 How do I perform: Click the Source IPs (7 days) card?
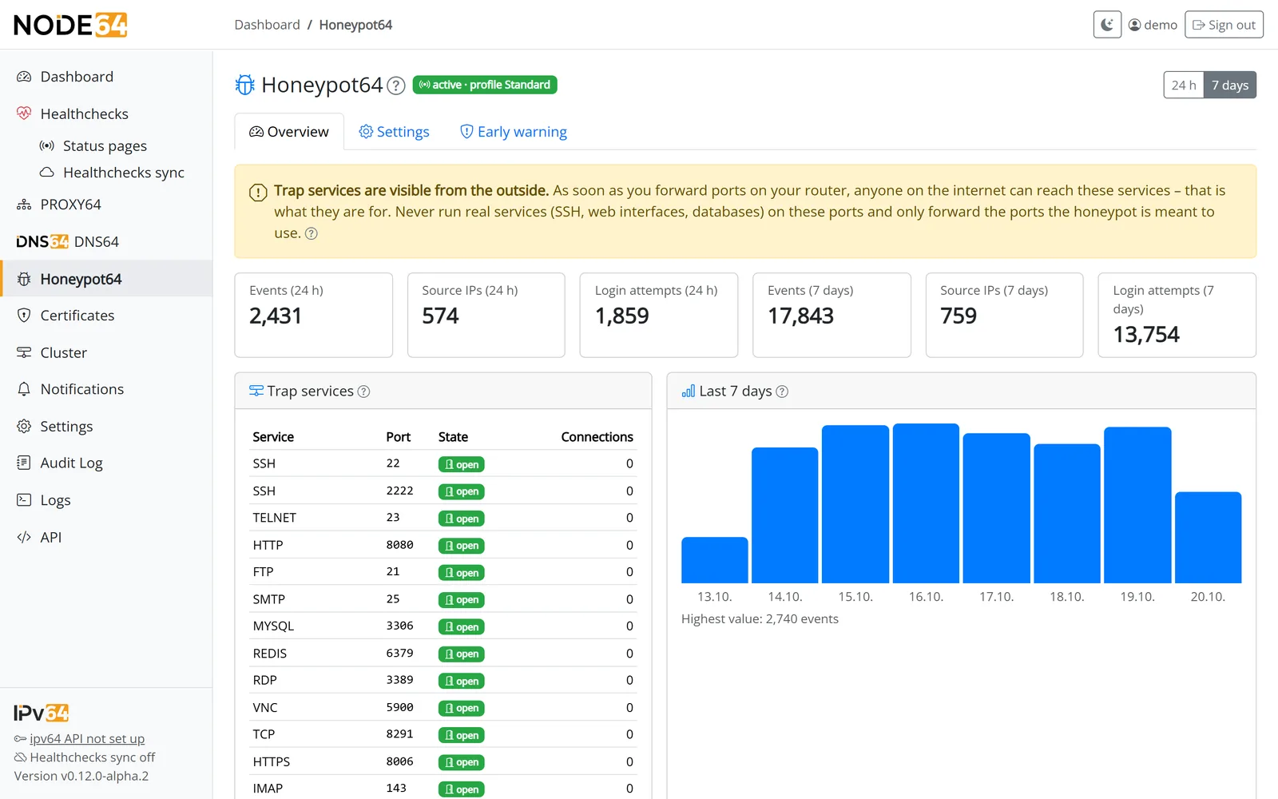[1004, 315]
